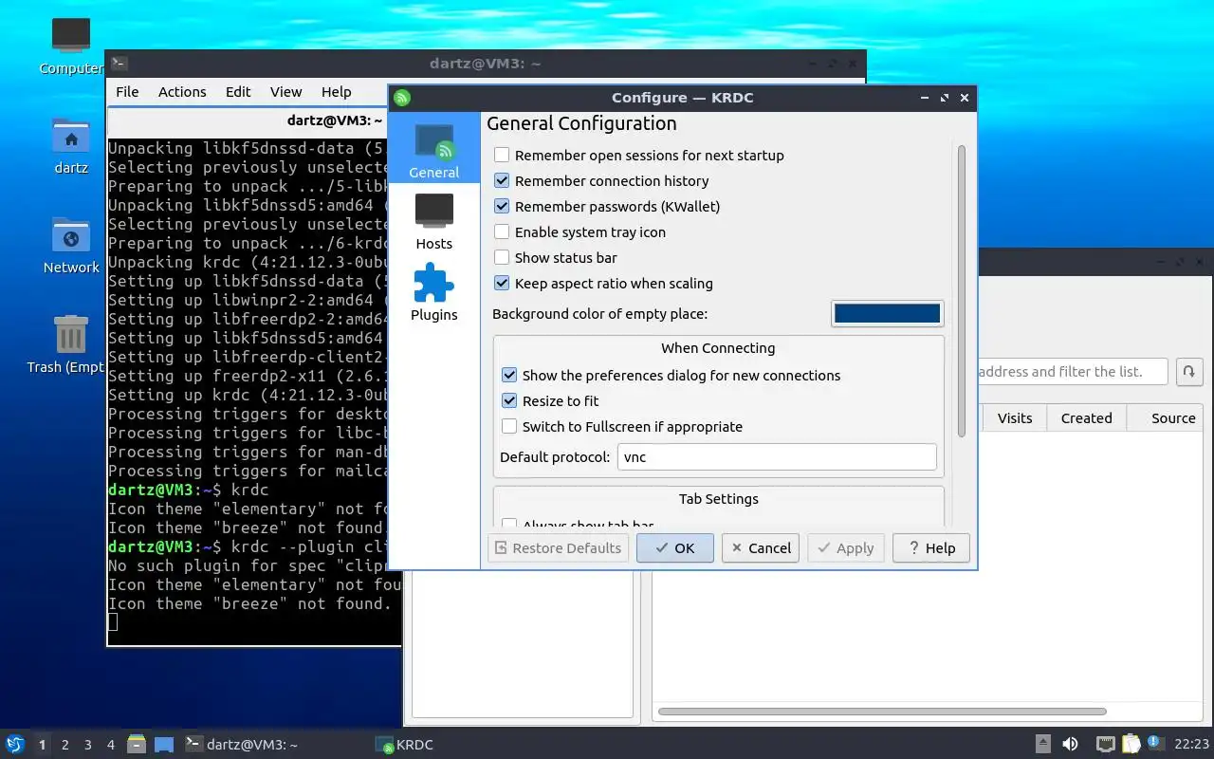
Task: Open the View menu in terminal
Action: (x=285, y=92)
